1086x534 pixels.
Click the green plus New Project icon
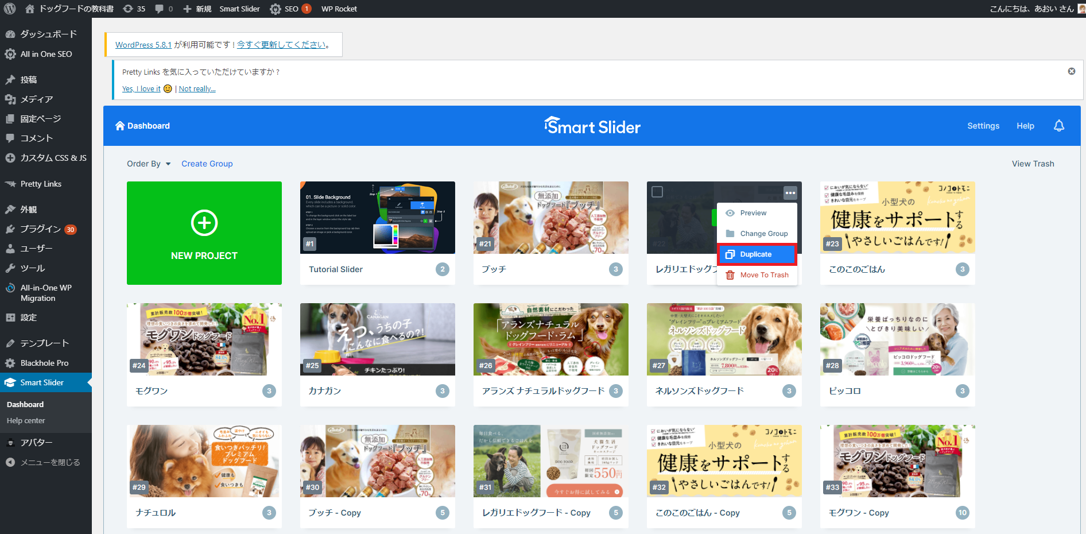coord(204,223)
